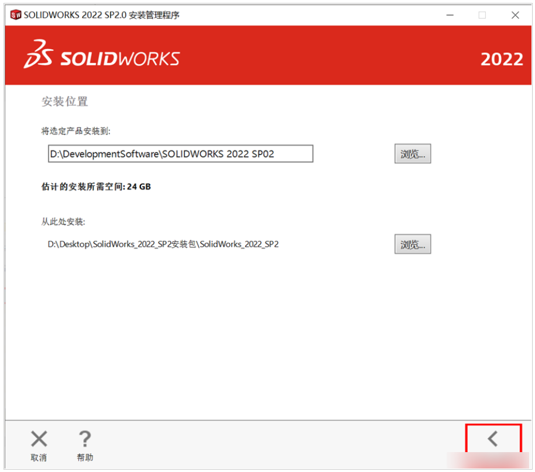Click the 2022 text in red banner
This screenshot has height=472, width=535.
pos(502,59)
